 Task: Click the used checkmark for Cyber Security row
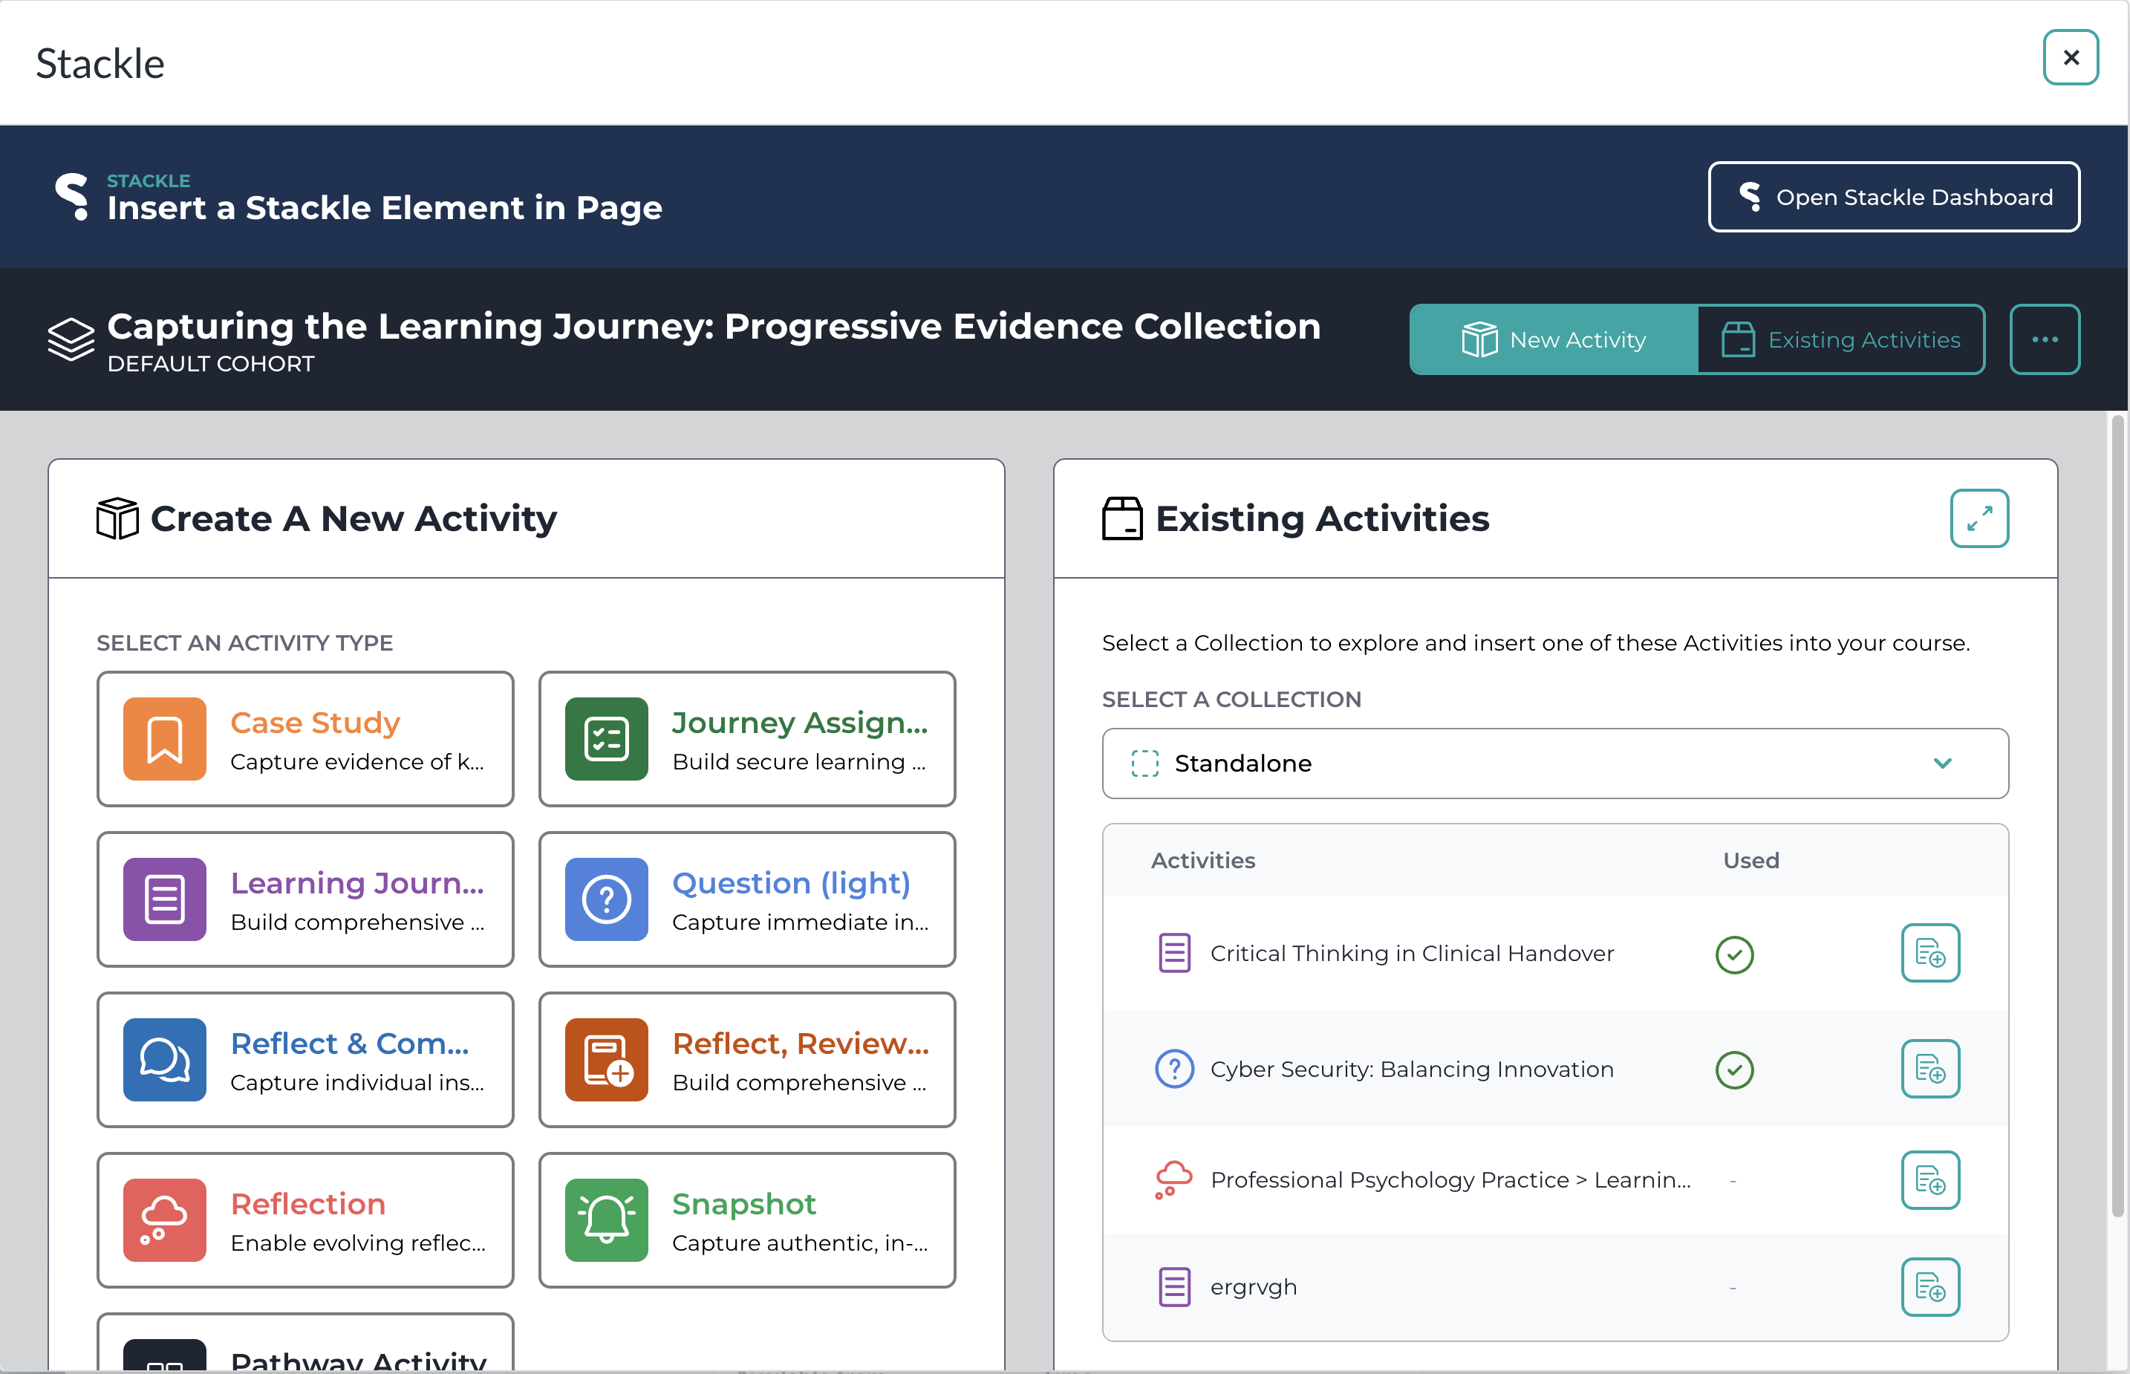[1734, 1069]
